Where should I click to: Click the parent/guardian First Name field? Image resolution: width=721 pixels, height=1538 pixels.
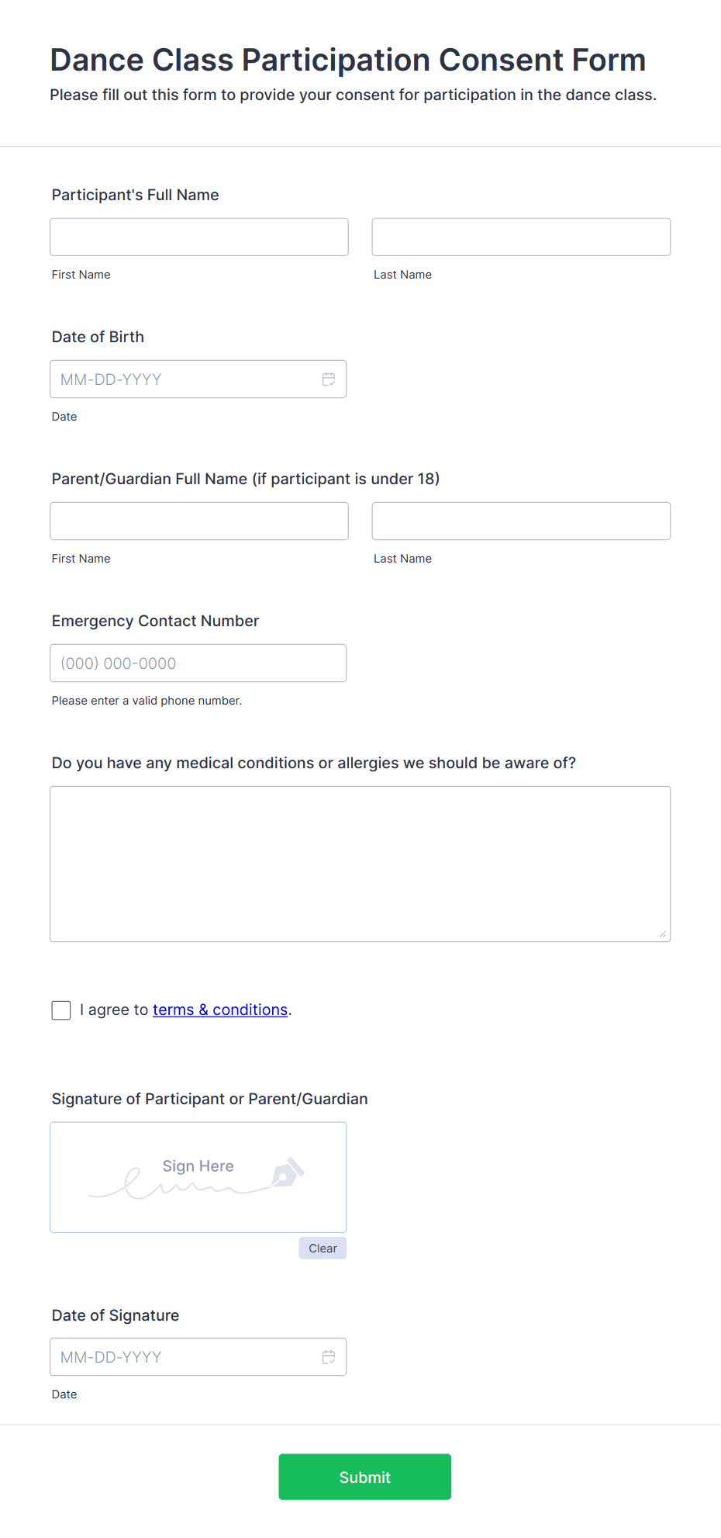pos(198,521)
